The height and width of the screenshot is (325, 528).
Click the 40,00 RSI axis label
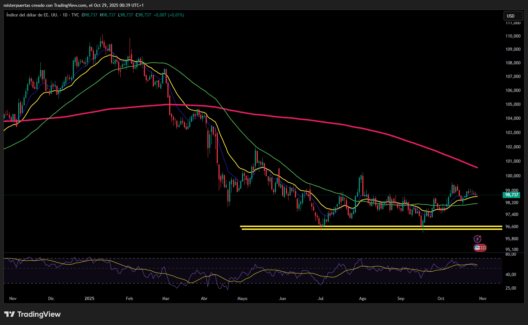[x=511, y=275]
